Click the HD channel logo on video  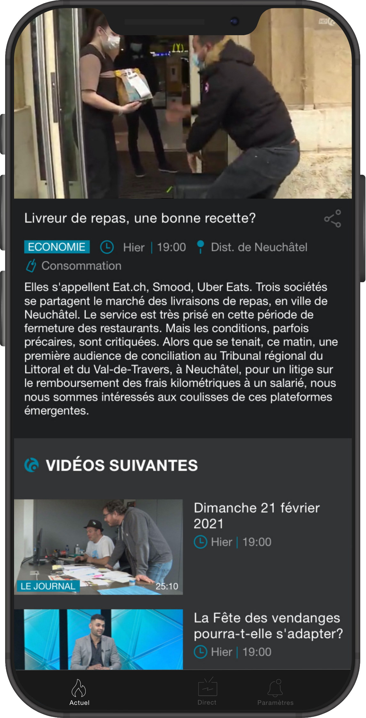pos(327,21)
